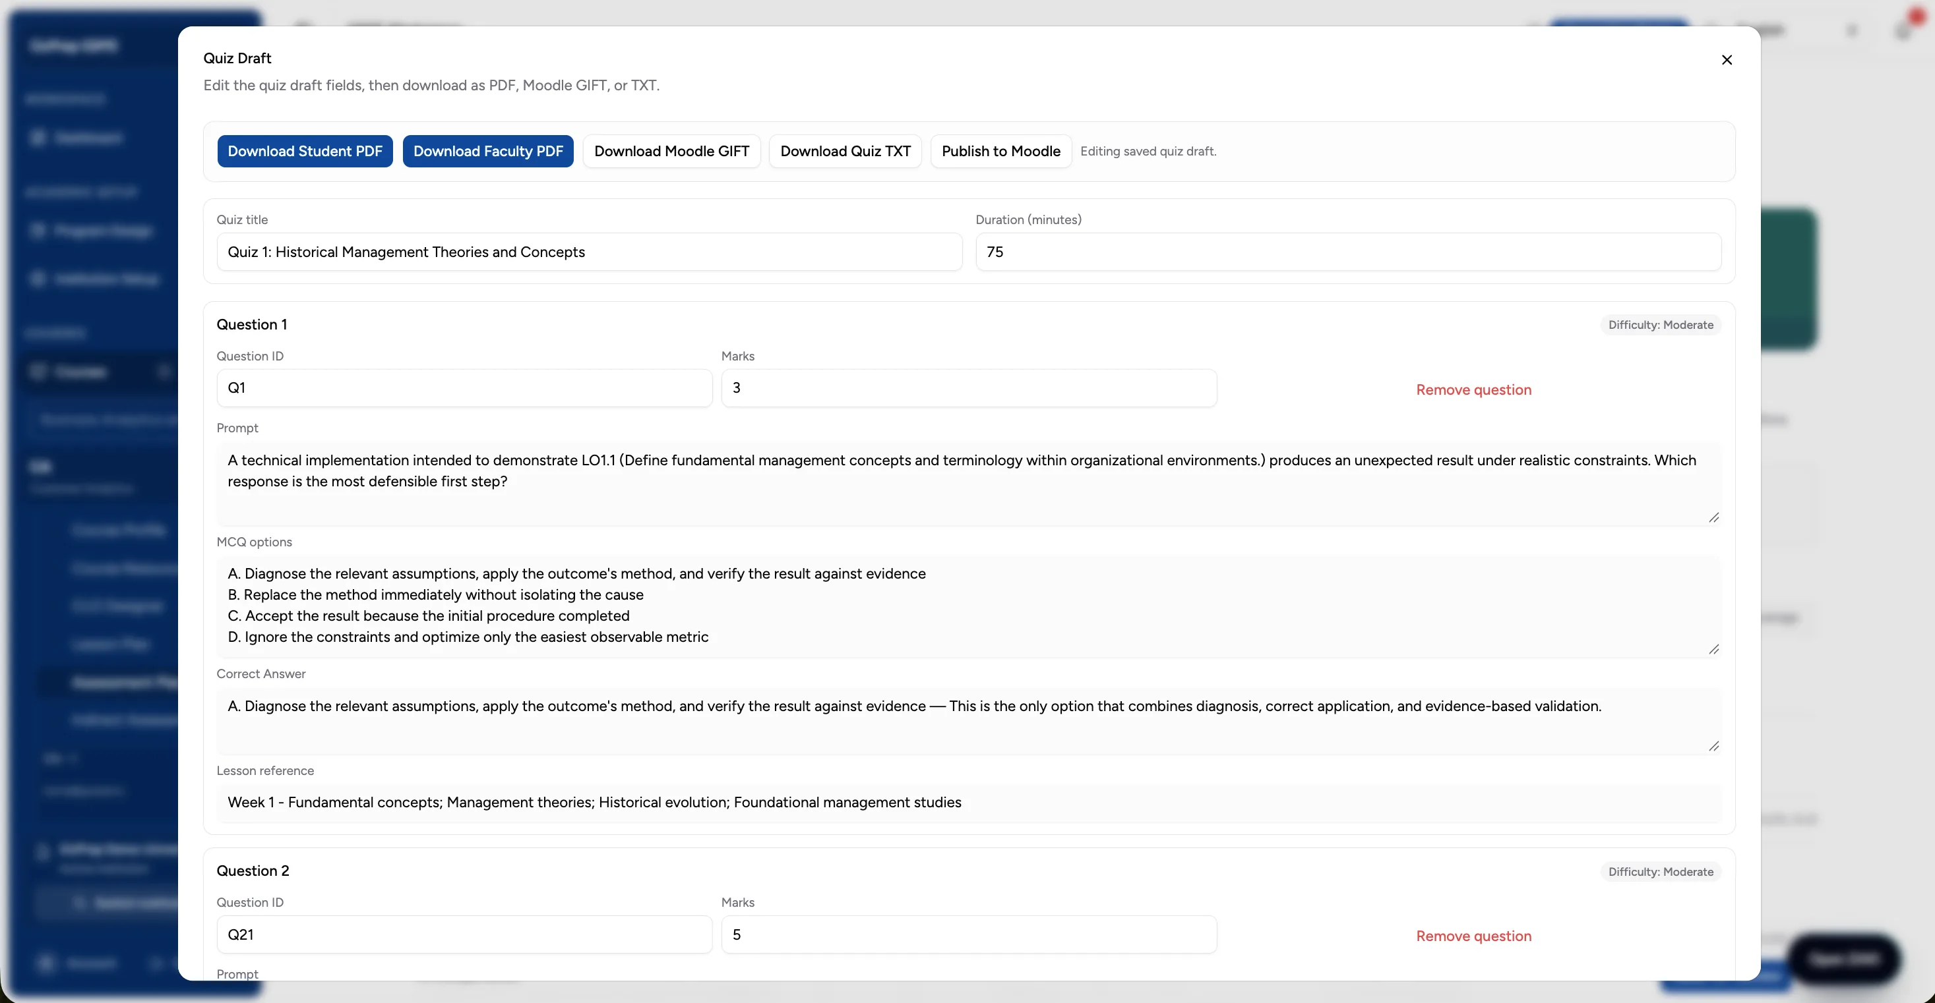Grab resize handle of the prompt textarea

[1713, 517]
